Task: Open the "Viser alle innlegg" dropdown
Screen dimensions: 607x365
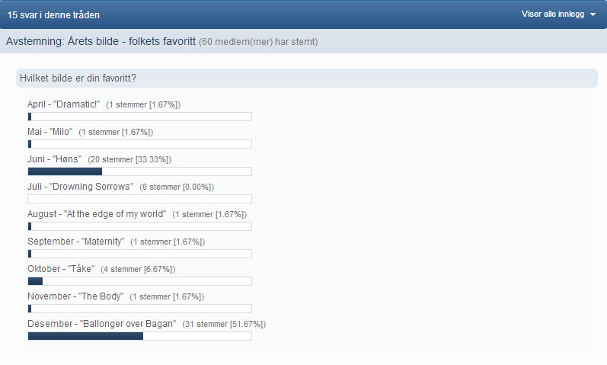Action: [x=558, y=14]
